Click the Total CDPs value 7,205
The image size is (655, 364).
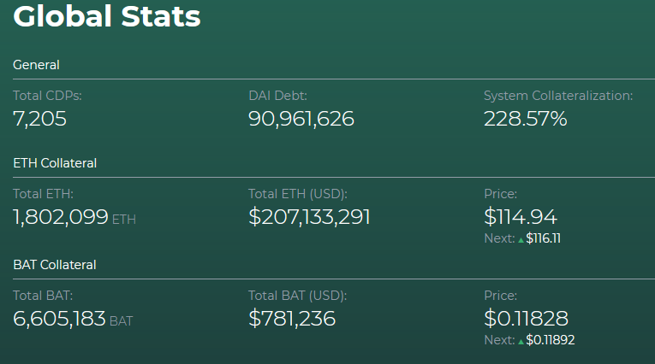pyautogui.click(x=39, y=119)
